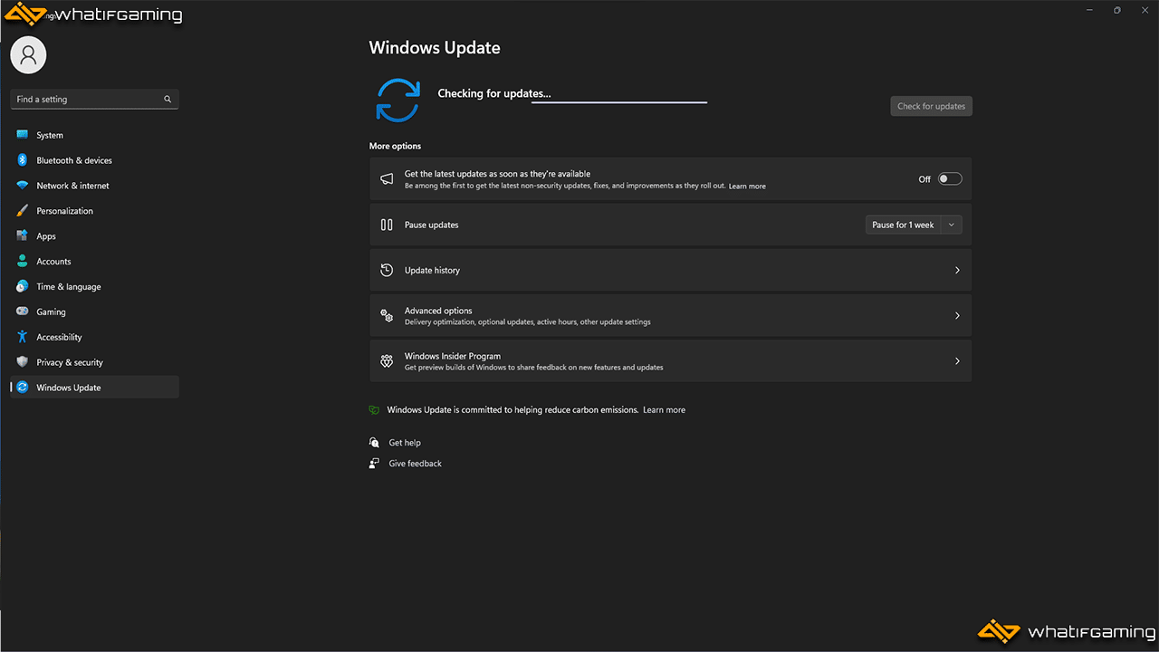Open Personalization settings
The image size is (1159, 652).
[94, 211]
